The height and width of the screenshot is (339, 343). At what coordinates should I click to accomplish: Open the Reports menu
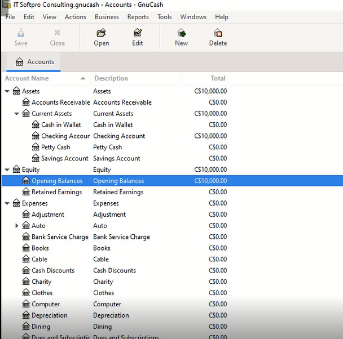tap(138, 17)
